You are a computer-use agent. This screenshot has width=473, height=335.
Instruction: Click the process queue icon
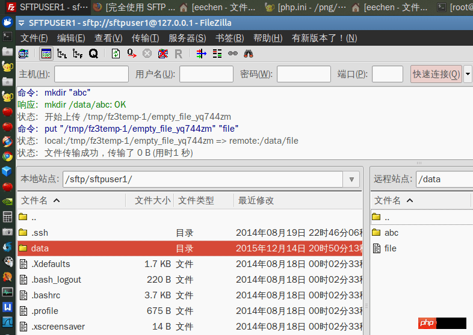point(132,54)
